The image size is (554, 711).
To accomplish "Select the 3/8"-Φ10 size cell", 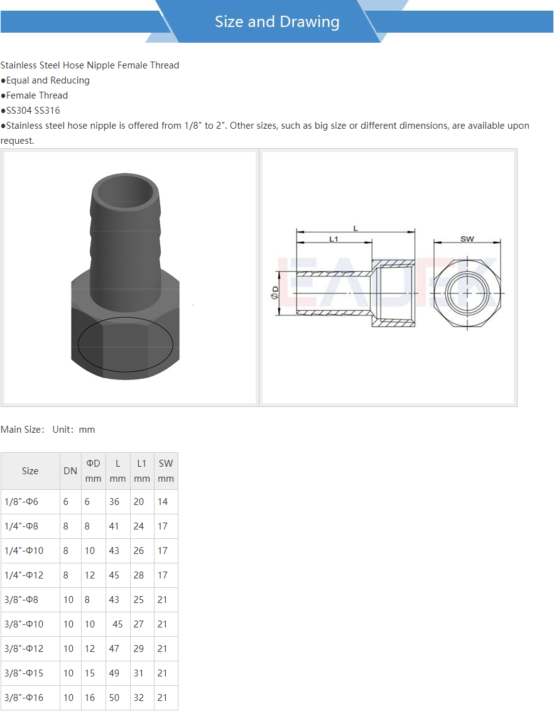I will pyautogui.click(x=30, y=624).
